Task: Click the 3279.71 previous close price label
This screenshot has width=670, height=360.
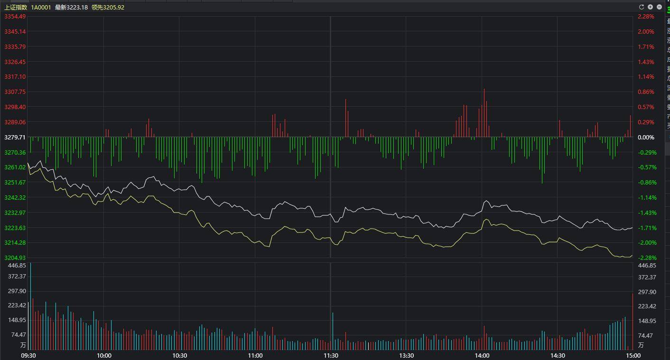Action: [x=15, y=138]
